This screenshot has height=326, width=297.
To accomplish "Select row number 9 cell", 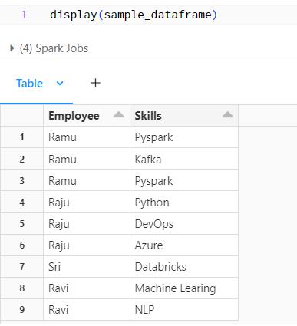I will (22, 310).
